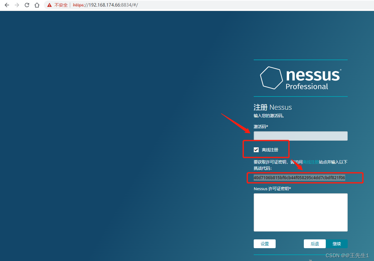Open the 设置 settings button
Screen dimensions: 374x261
coord(264,243)
